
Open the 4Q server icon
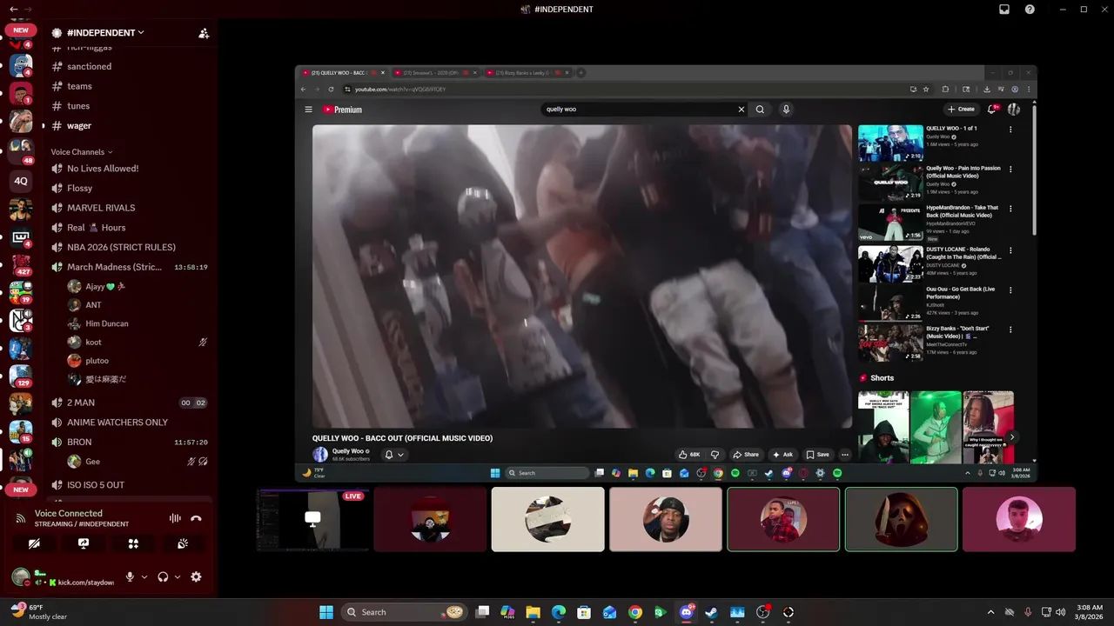tap(21, 181)
